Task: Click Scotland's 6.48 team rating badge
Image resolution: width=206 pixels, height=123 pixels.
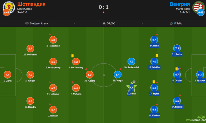Action: (x=6, y=12)
